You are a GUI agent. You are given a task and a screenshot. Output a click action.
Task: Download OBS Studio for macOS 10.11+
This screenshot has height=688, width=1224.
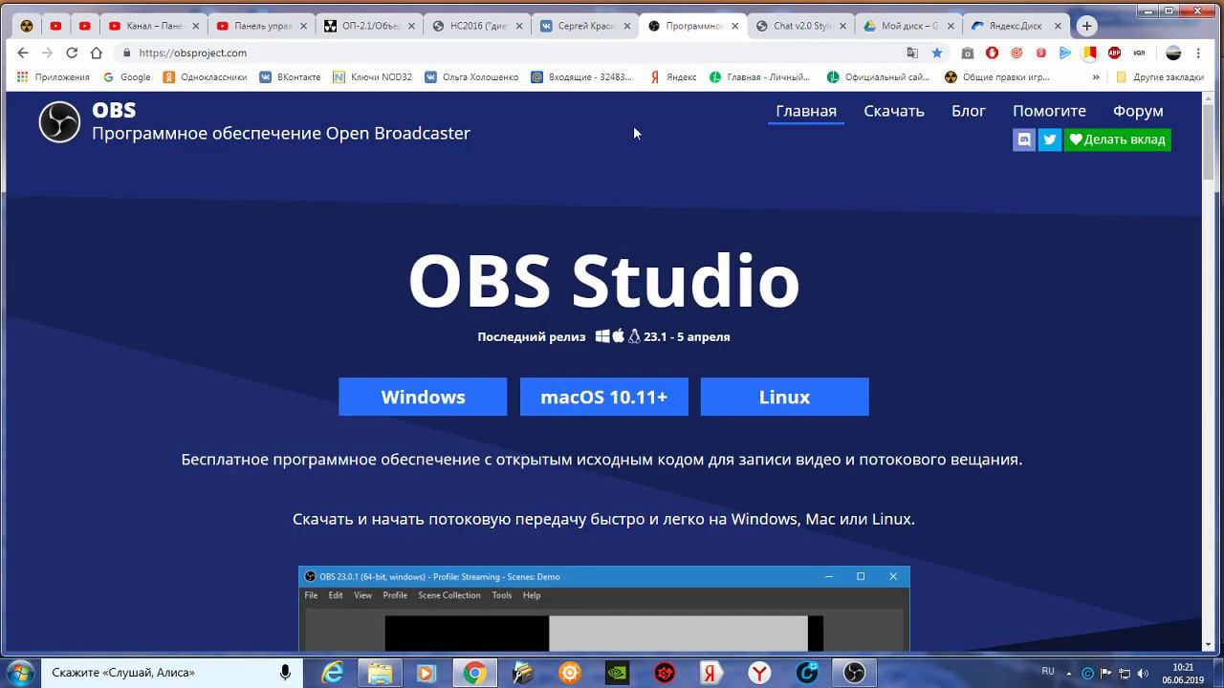(x=603, y=397)
